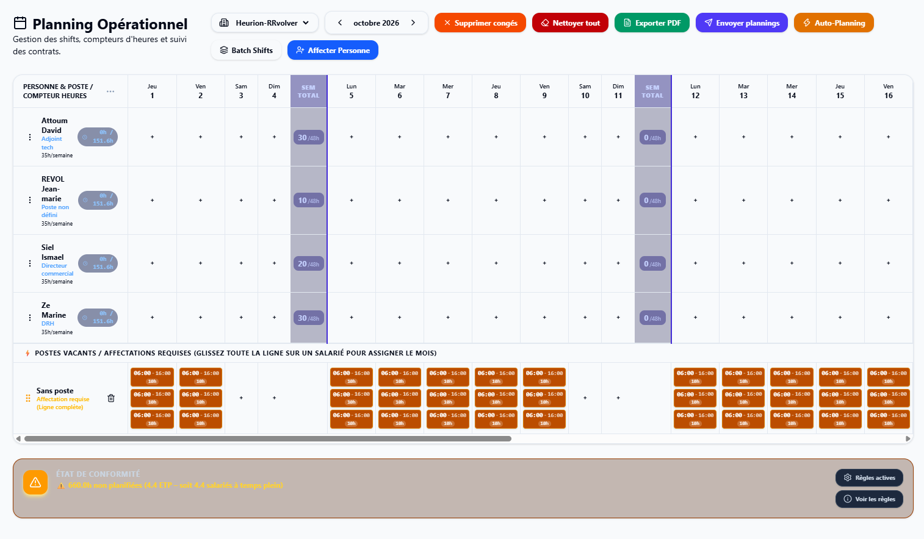Open the three-dot options in the Personne & Poste header
The height and width of the screenshot is (539, 924).
(110, 91)
